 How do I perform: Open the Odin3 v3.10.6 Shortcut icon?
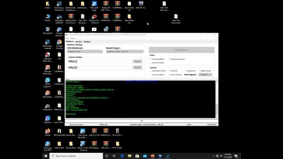83,146
